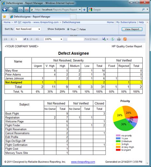The width and height of the screenshot is (151, 167).
Task: Open the Help link
Action: (141, 22)
